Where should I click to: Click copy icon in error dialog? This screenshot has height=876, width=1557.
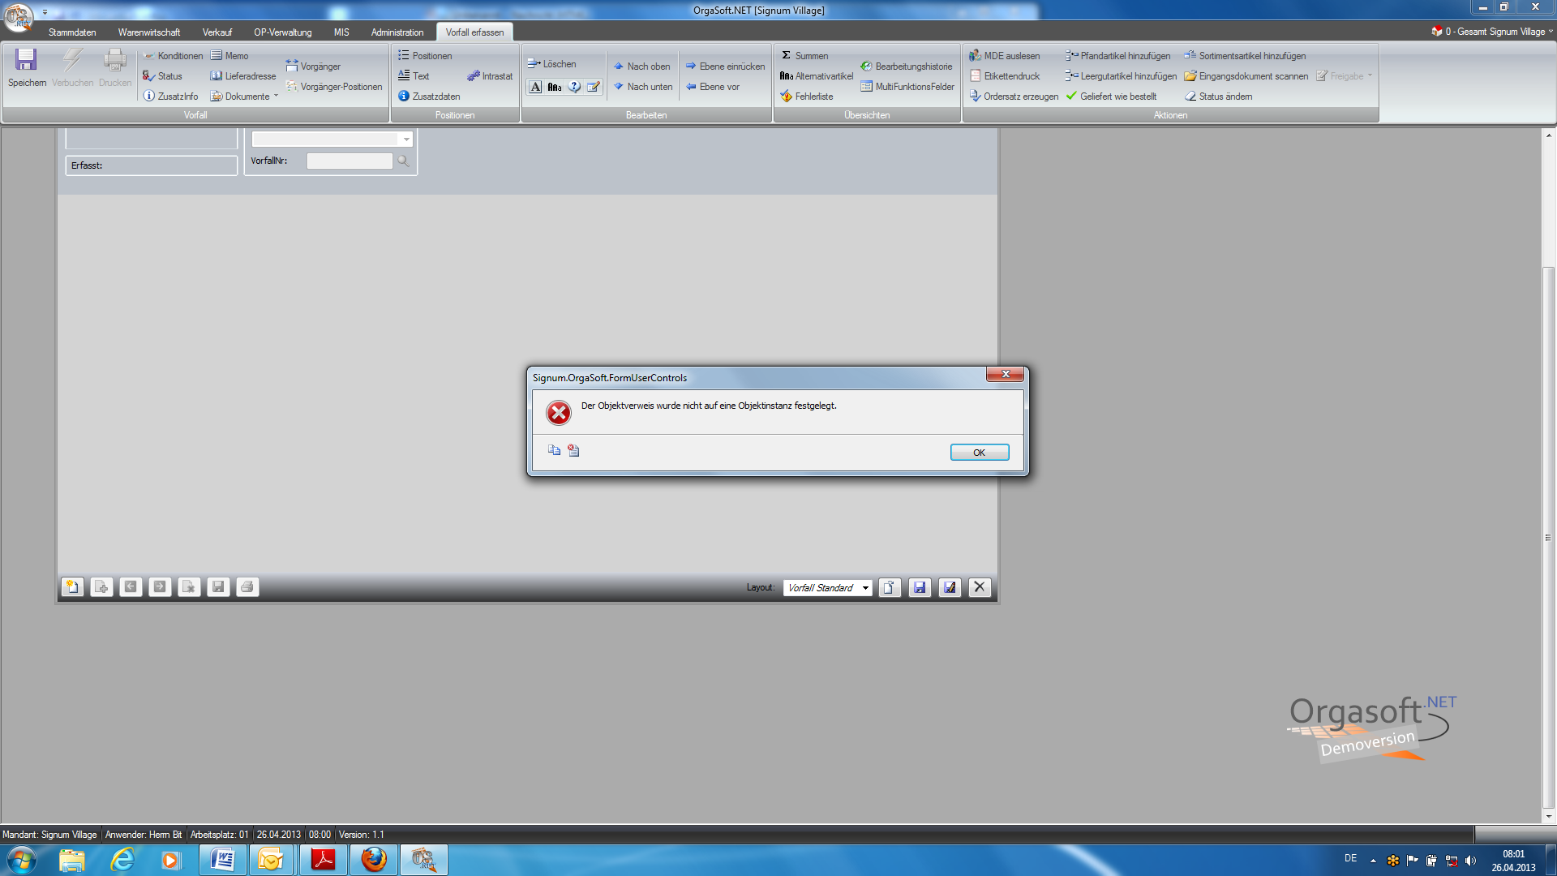[x=554, y=450]
